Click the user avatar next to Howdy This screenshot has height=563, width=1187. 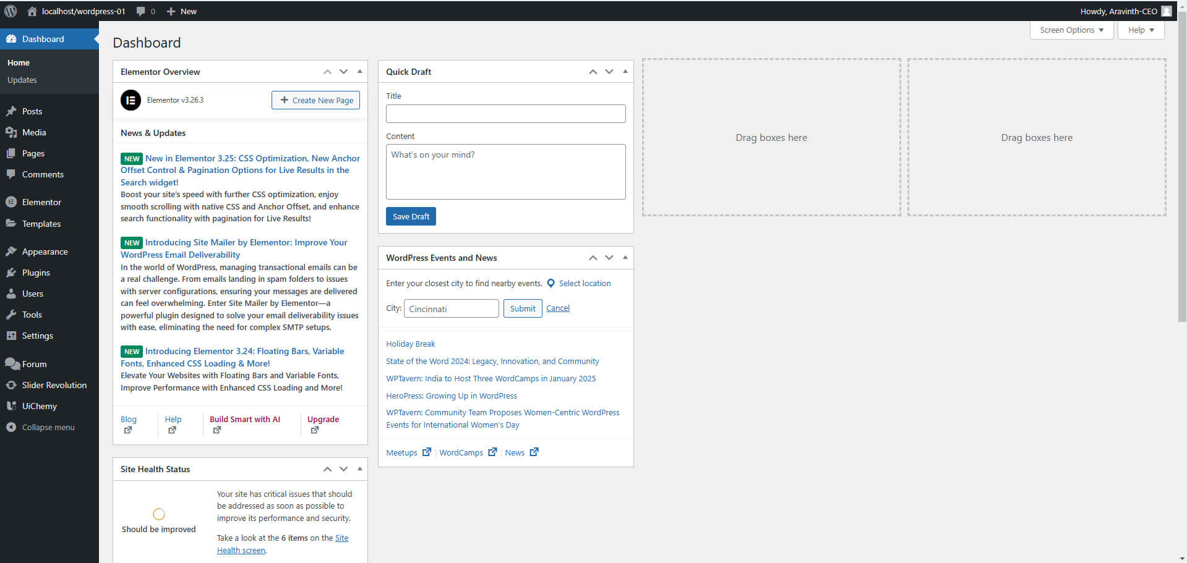point(1167,11)
